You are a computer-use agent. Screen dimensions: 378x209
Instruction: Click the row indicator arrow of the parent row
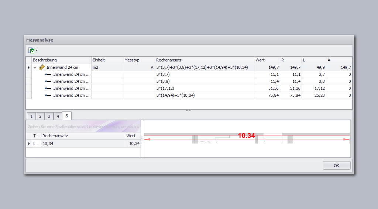pyautogui.click(x=29, y=68)
